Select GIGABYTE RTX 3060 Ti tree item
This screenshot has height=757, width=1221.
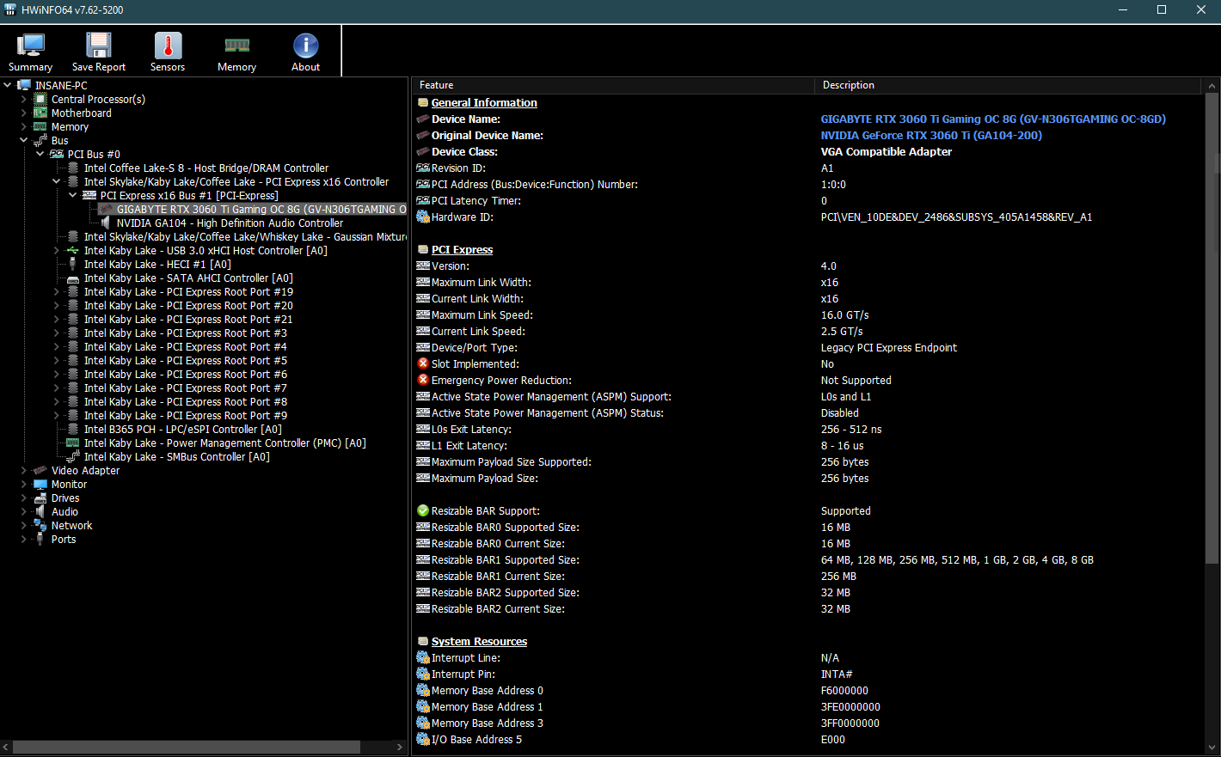[261, 209]
